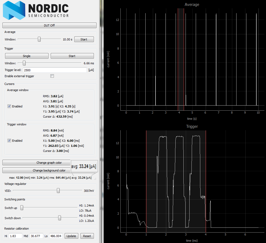The height and width of the screenshot is (243, 266).
Task: Click the LO: 1.20uA switching value
Action: coord(87,221)
